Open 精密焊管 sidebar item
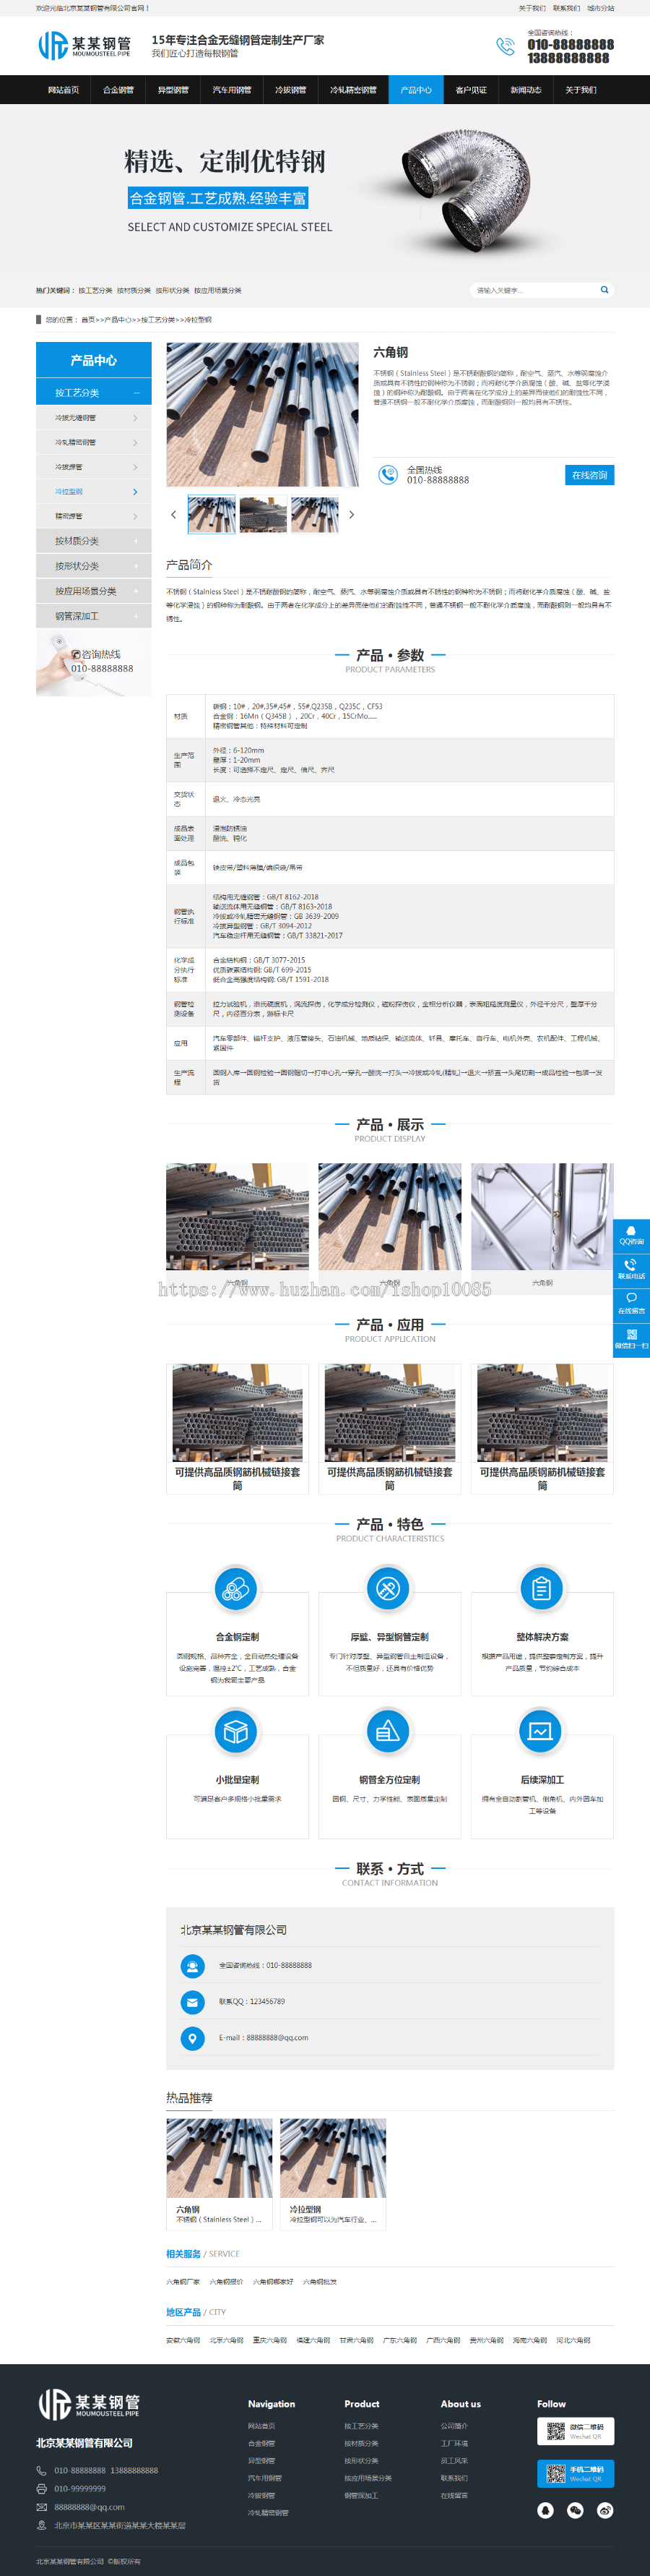650x2576 pixels. coord(94,516)
